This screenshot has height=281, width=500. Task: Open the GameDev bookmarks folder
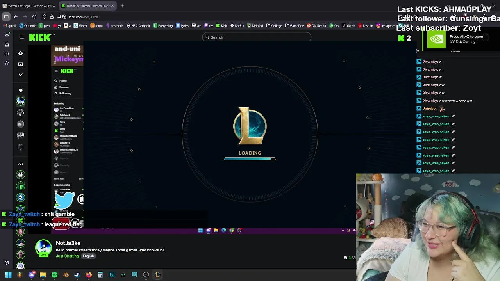pos(295,26)
